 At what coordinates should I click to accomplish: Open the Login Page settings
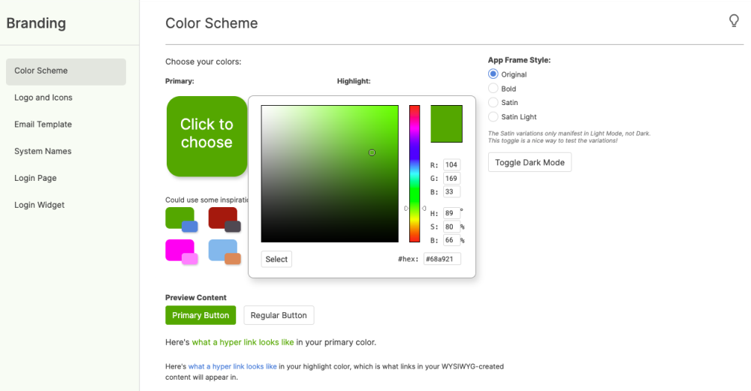pyautogui.click(x=36, y=178)
